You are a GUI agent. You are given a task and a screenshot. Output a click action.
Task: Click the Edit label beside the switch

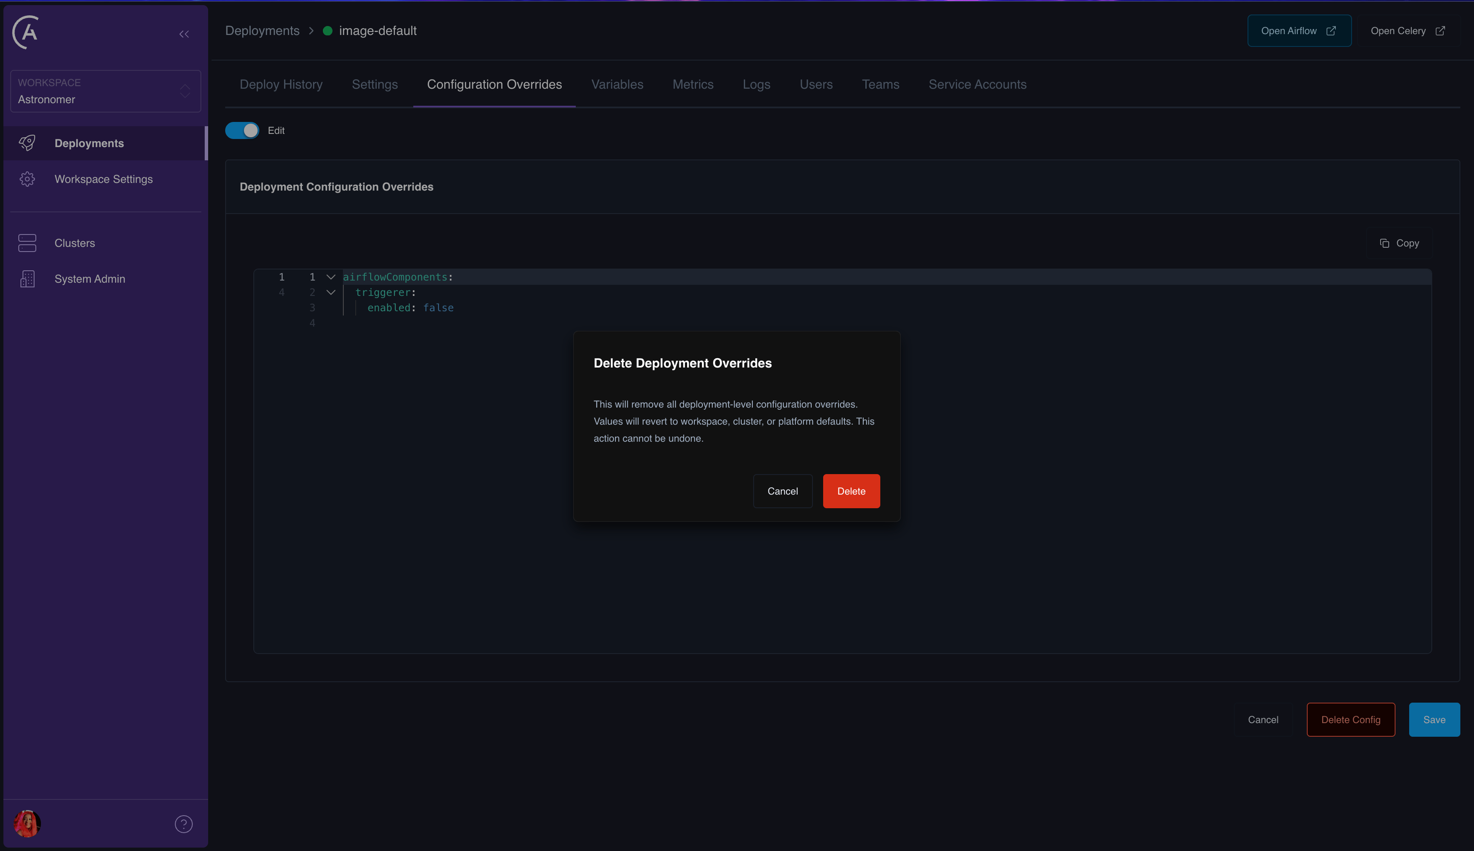coord(276,130)
